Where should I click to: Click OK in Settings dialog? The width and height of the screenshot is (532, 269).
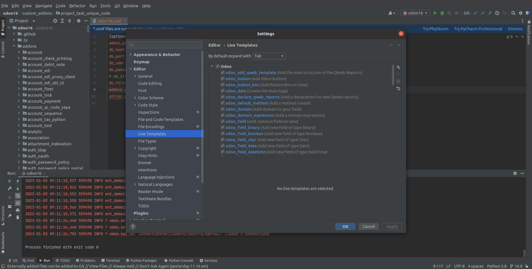345,227
